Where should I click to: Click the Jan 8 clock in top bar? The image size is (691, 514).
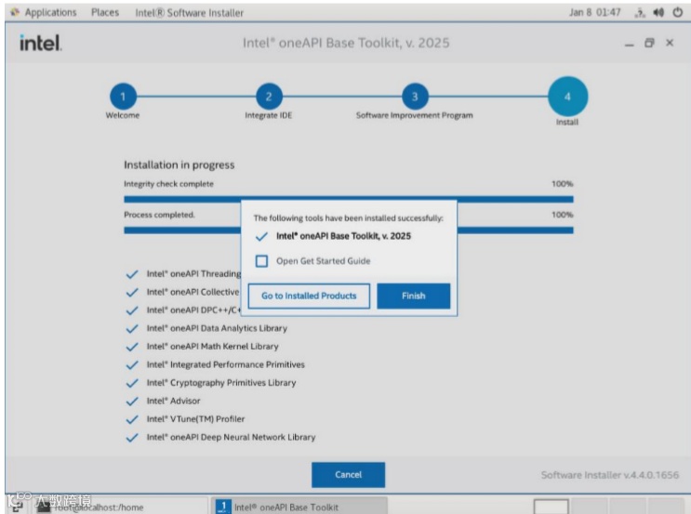click(x=594, y=12)
